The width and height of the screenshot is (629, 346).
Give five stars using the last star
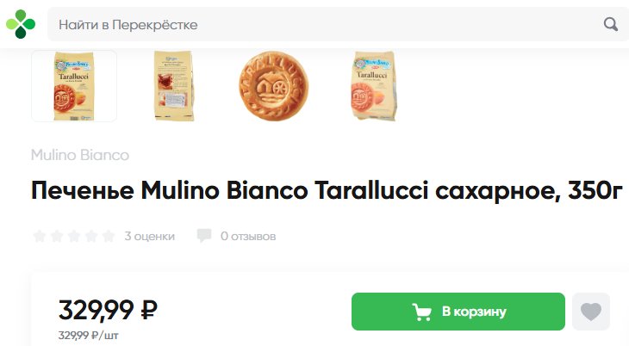coord(109,236)
